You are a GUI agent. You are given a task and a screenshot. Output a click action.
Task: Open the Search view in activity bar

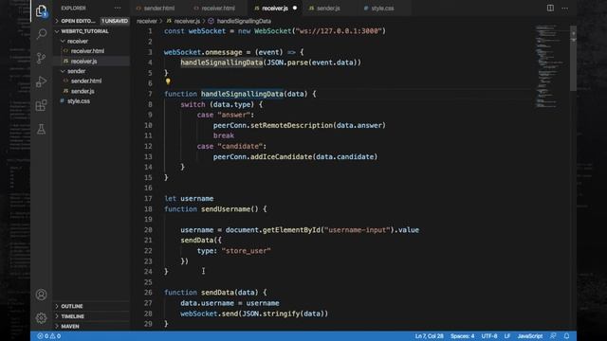tap(41, 34)
